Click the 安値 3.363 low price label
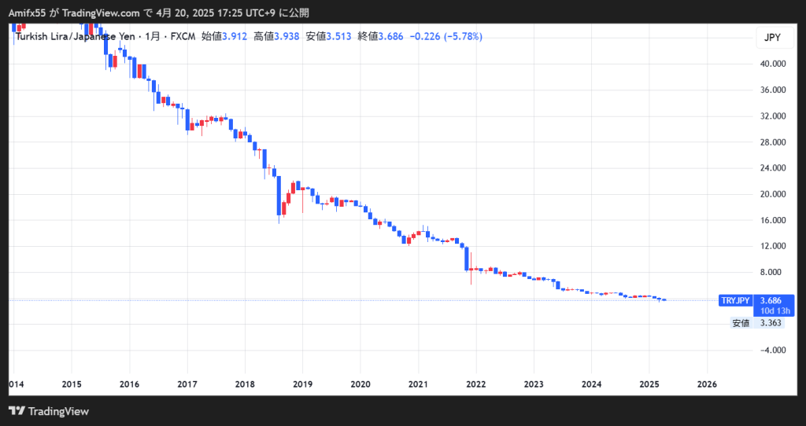This screenshot has height=426, width=806. click(x=757, y=323)
